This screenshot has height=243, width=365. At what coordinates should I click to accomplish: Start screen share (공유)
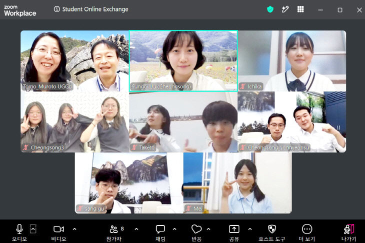point(234,232)
